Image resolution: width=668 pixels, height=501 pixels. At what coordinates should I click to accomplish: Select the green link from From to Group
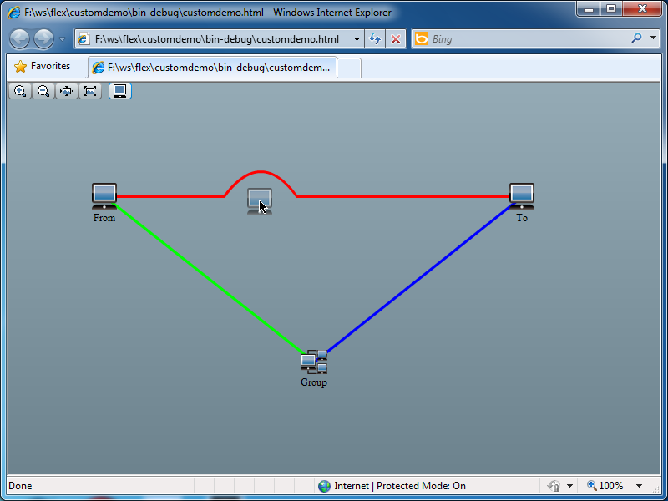[x=209, y=279]
